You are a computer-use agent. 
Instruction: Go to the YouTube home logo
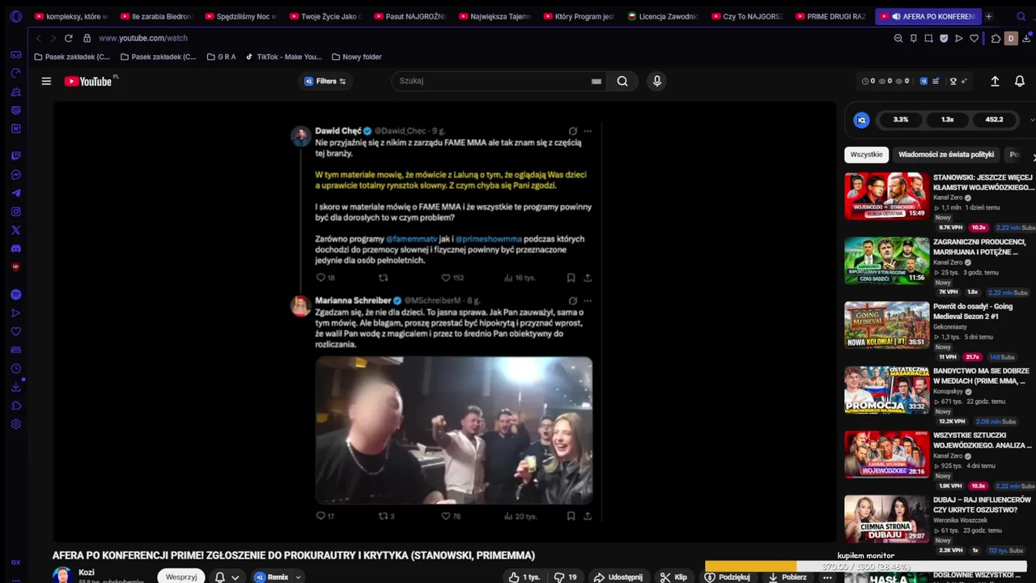coord(89,81)
